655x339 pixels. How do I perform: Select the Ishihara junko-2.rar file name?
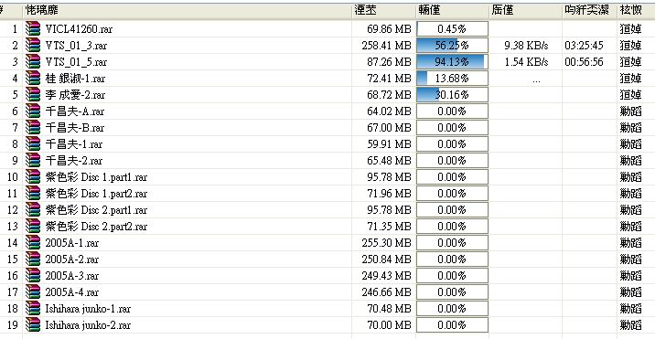[88, 324]
